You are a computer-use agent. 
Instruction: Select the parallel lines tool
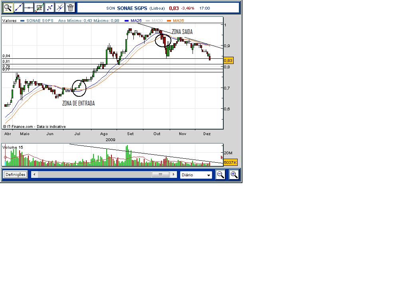pyautogui.click(x=60, y=8)
